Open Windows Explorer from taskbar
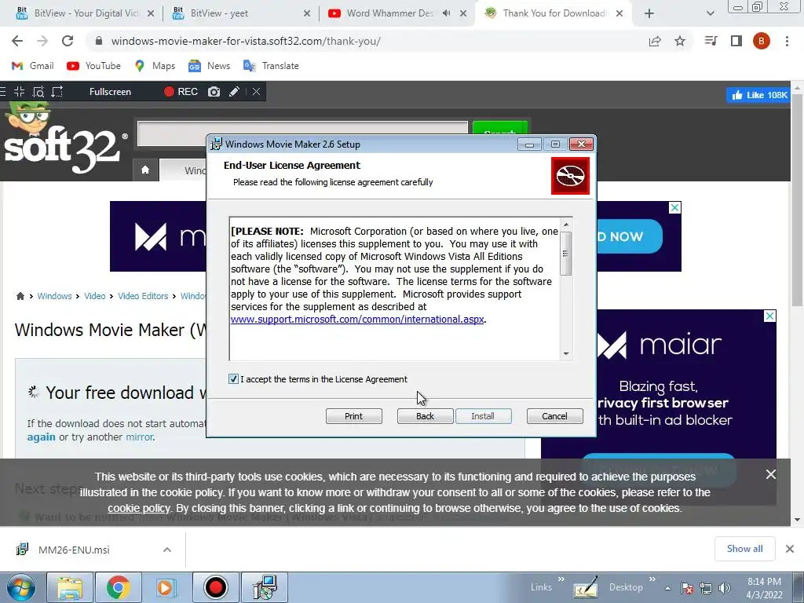This screenshot has height=603, width=804. click(x=70, y=587)
